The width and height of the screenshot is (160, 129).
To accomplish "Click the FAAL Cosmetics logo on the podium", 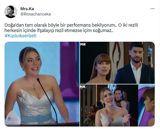I will coord(13,119).
